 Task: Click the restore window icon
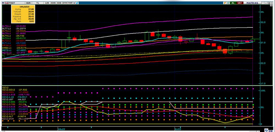269,3
